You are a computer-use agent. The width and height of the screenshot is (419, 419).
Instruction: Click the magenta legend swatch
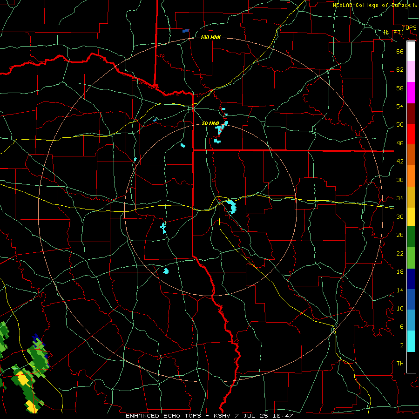point(411,93)
